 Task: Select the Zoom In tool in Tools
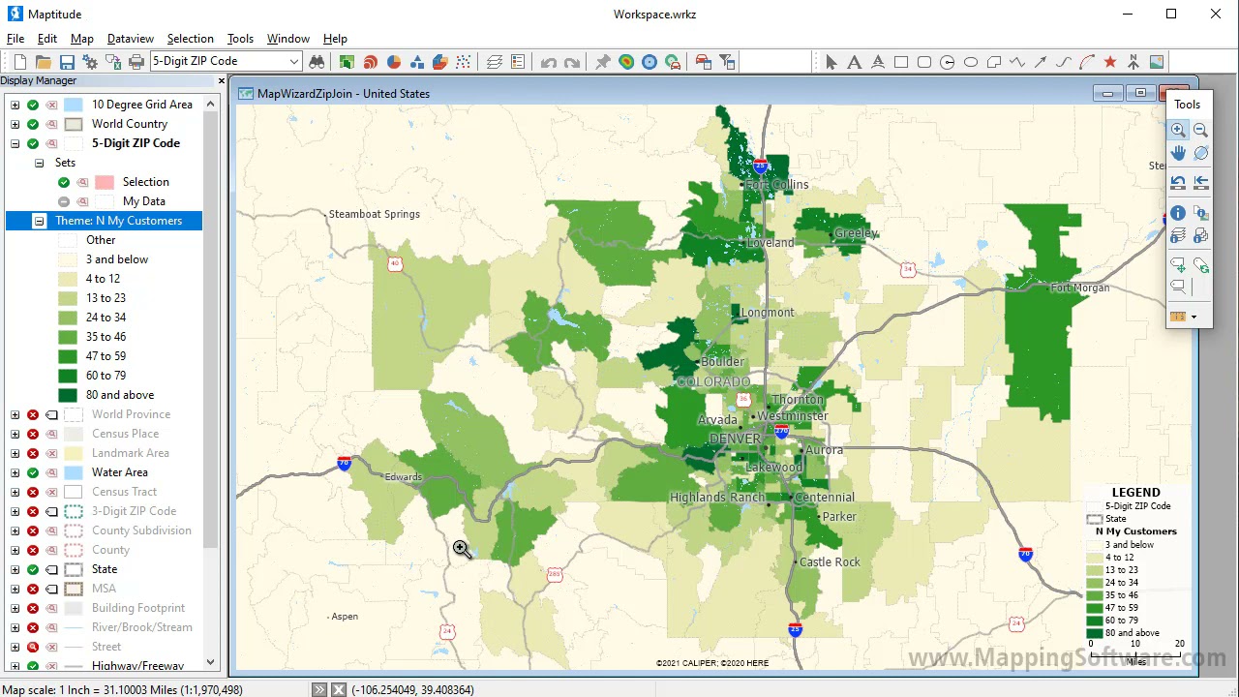pyautogui.click(x=1178, y=130)
